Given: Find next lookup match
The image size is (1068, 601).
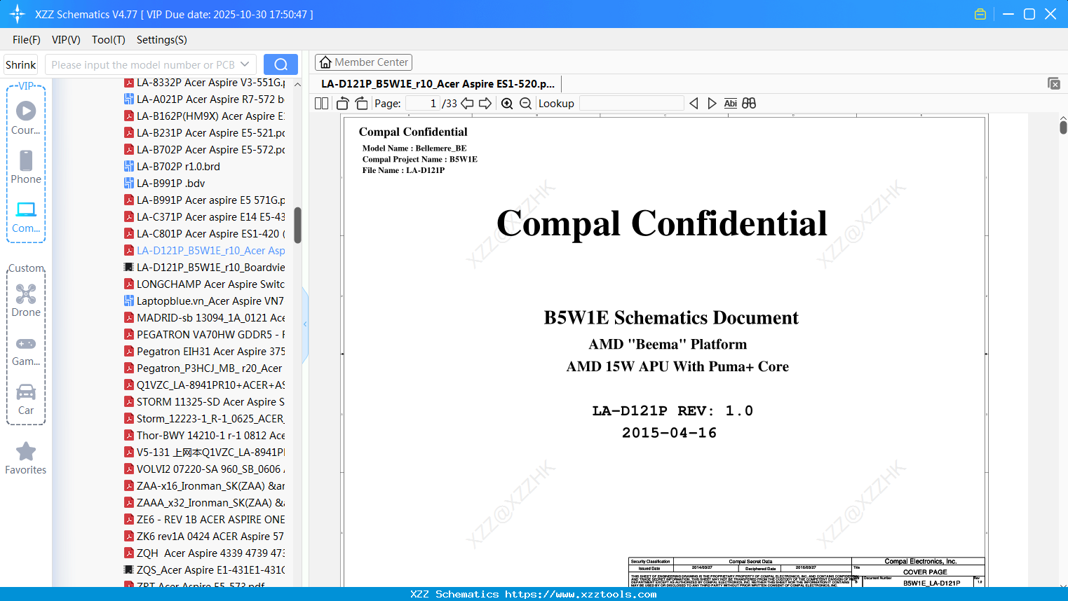Looking at the screenshot, I should click(x=712, y=104).
